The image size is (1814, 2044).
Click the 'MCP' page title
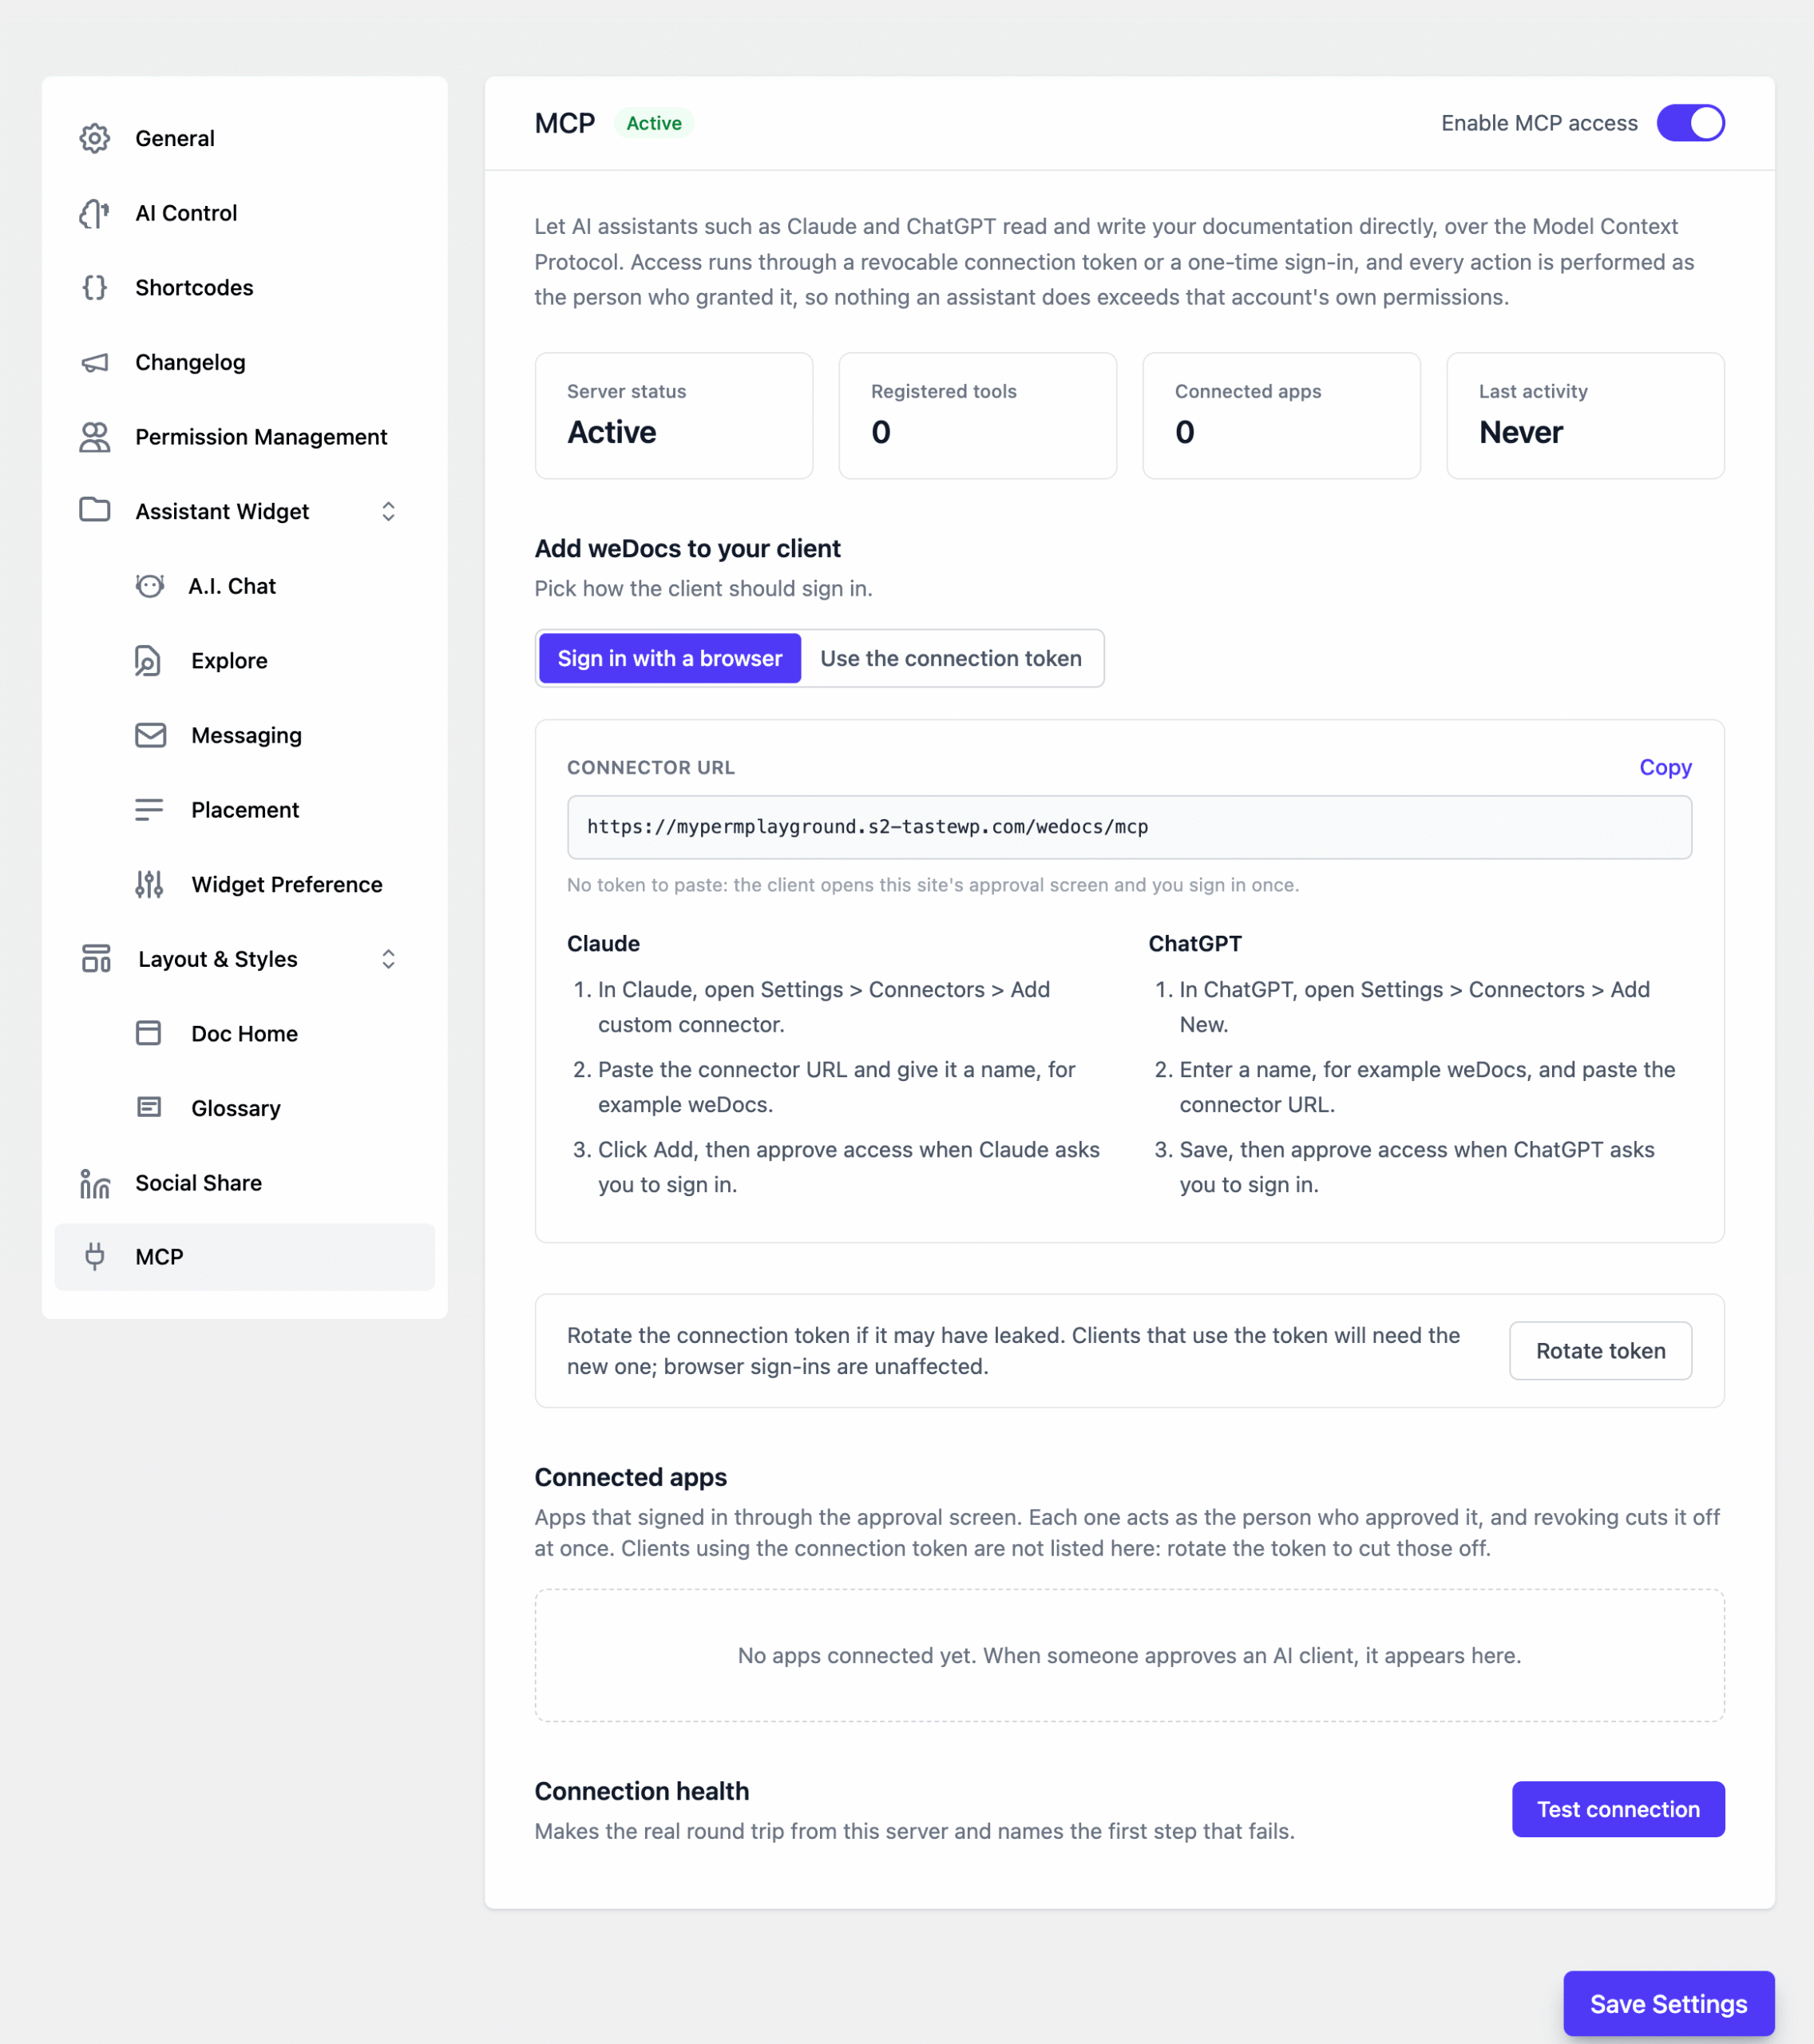click(565, 123)
